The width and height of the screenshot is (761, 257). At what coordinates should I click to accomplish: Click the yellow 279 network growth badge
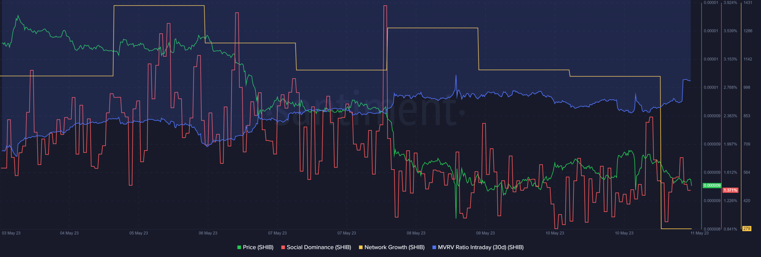point(747,229)
